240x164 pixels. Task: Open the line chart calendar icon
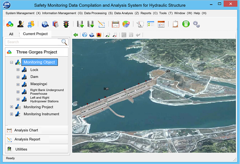coord(115,24)
